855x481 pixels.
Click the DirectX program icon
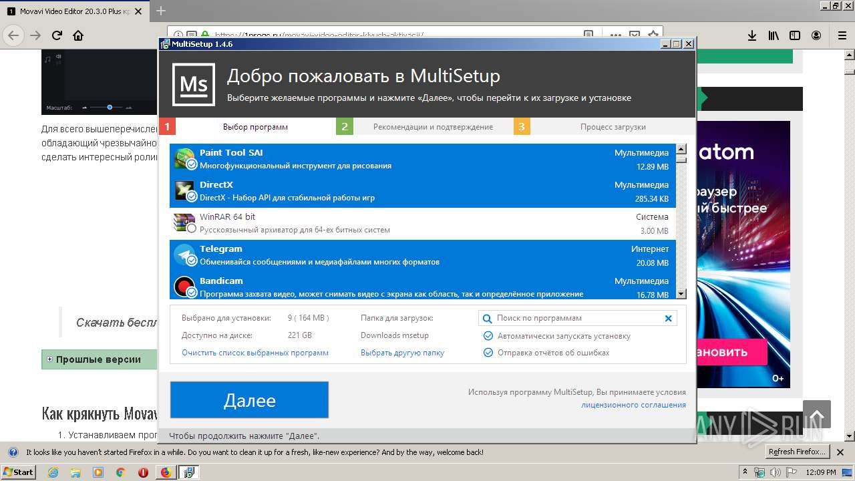click(x=184, y=191)
